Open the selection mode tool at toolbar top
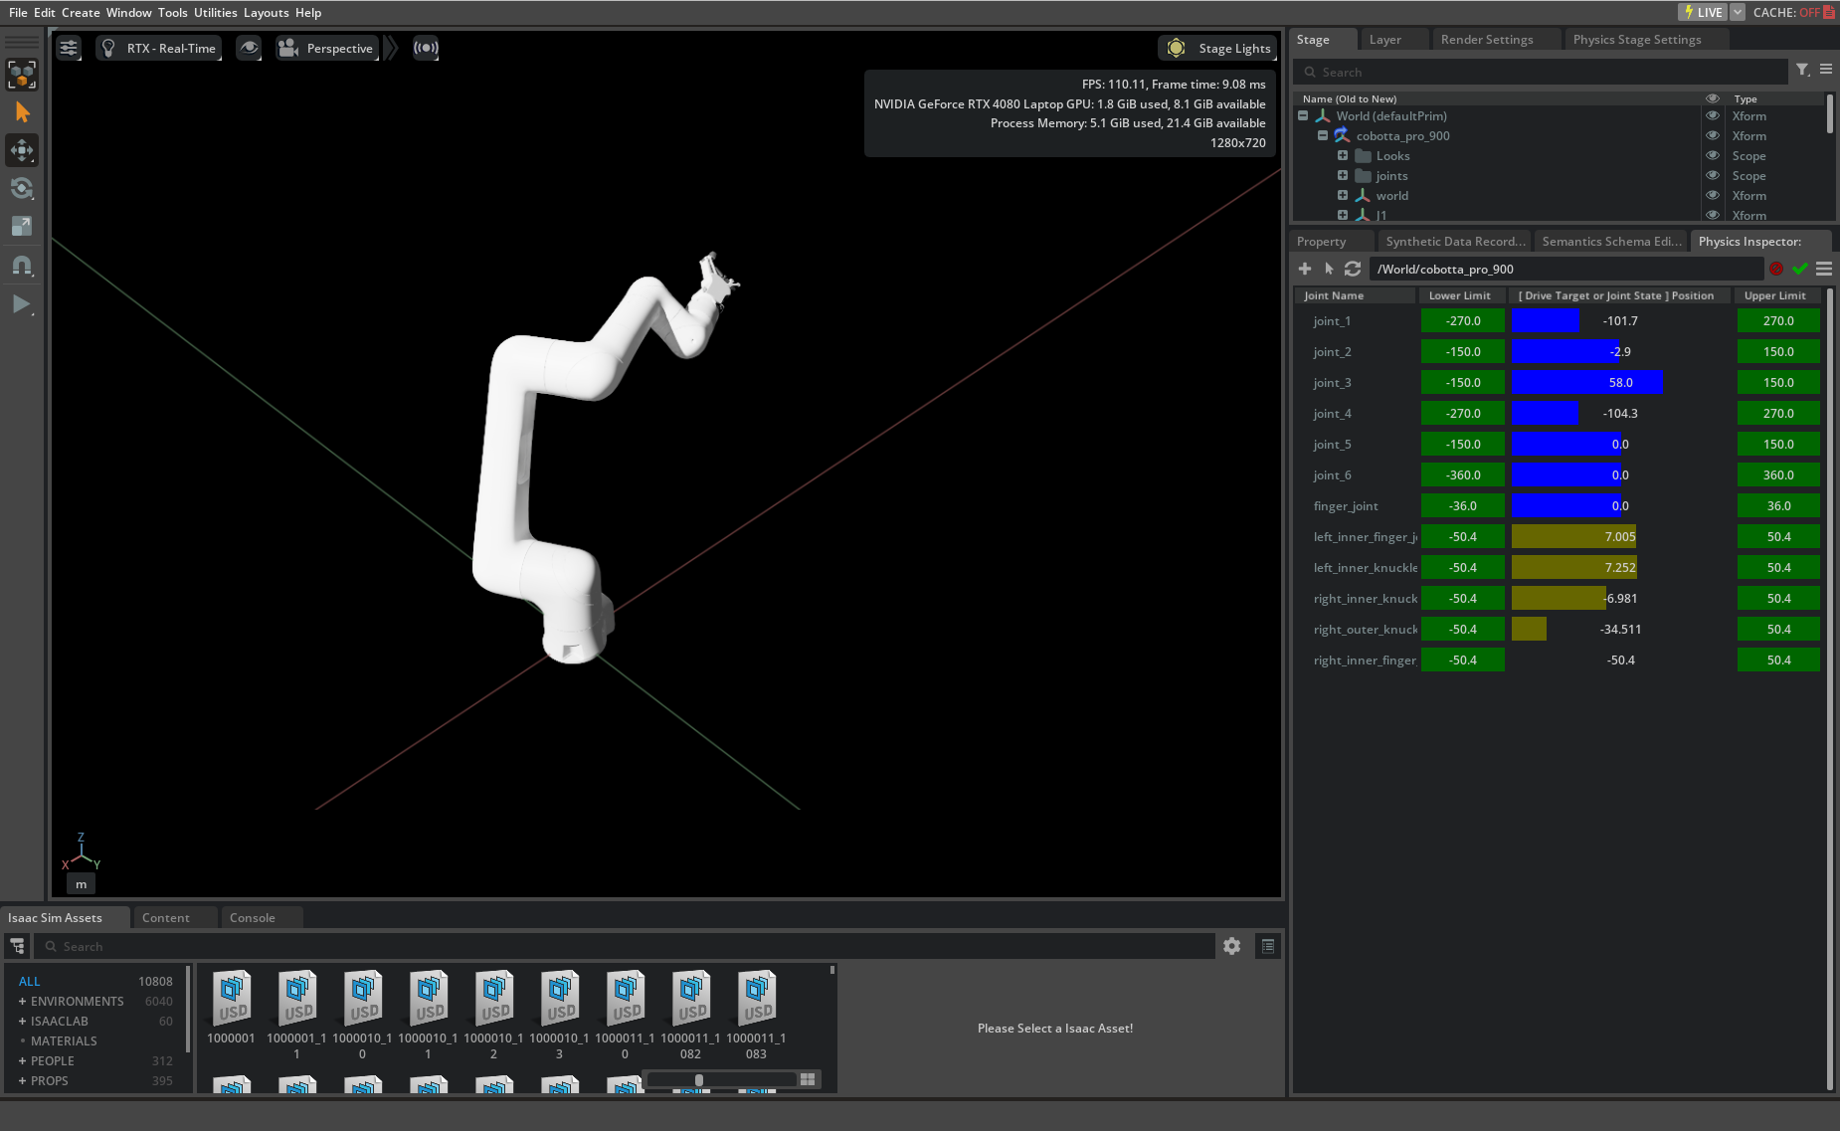Screen dimensions: 1840x1131 click(x=22, y=75)
